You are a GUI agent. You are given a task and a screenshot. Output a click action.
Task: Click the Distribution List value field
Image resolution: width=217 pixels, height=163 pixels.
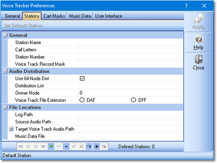pyautogui.click(x=131, y=86)
